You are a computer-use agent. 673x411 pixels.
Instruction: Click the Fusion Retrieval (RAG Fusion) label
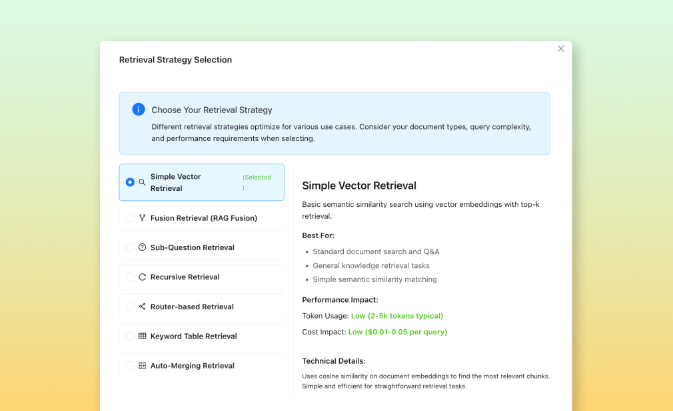coord(203,218)
